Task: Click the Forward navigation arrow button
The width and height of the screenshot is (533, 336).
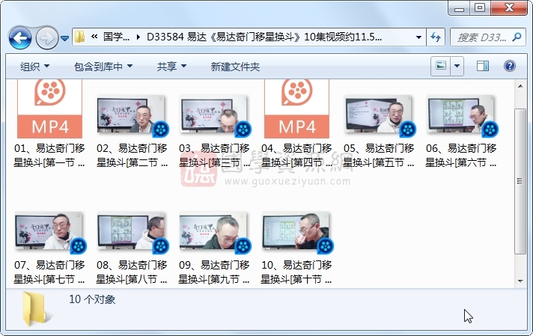Action: [46, 37]
